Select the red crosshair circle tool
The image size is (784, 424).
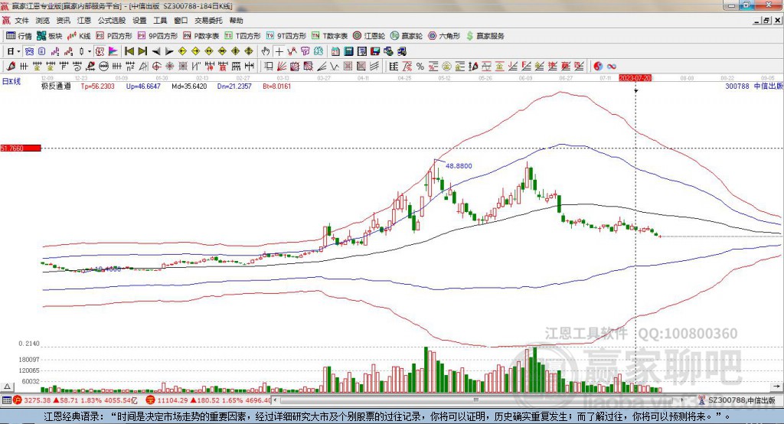pyautogui.click(x=156, y=66)
